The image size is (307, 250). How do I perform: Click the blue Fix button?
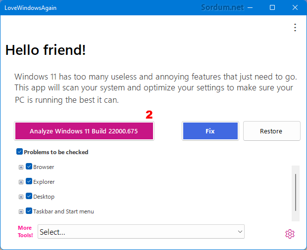(210, 131)
